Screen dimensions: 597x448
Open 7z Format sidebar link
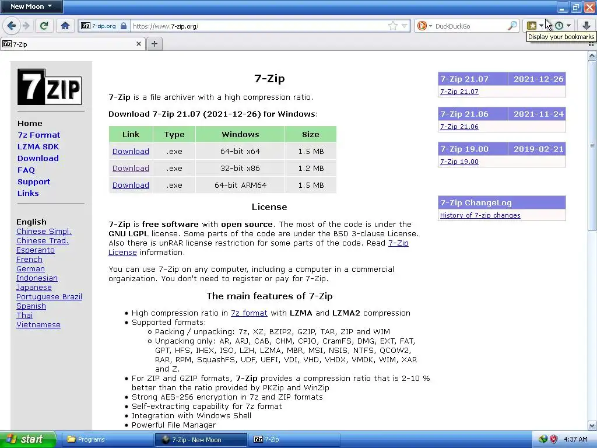point(39,135)
